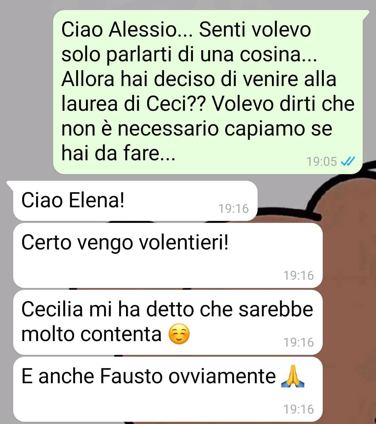Select the 'Certo vengo volentieri!' message
Viewport: 376px width, 424px height.
point(168,255)
